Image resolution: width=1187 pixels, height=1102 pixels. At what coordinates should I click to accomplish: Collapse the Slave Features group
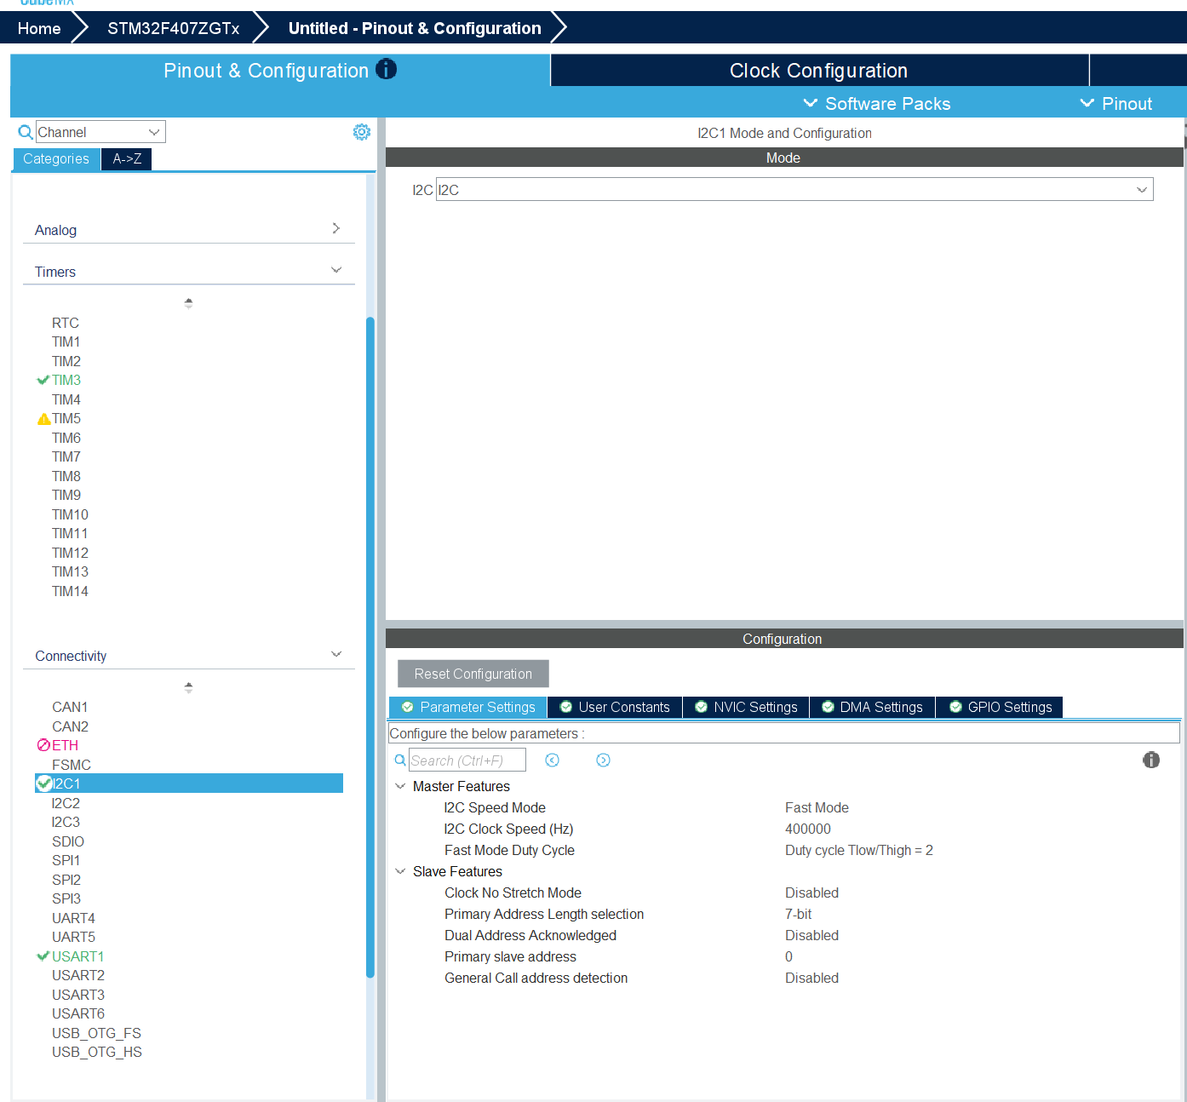(x=400, y=871)
